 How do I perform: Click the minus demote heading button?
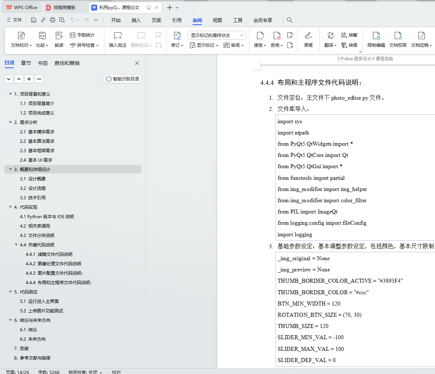point(39,79)
